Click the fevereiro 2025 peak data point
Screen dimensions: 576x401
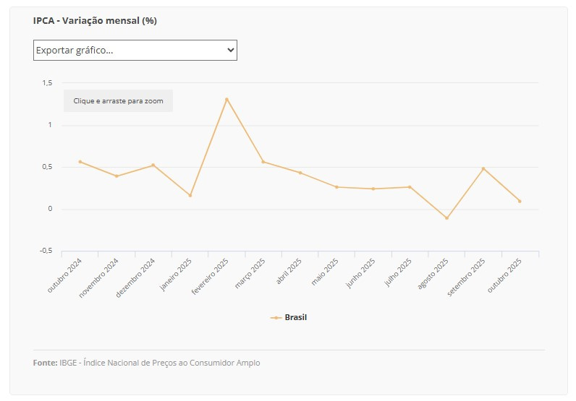226,99
